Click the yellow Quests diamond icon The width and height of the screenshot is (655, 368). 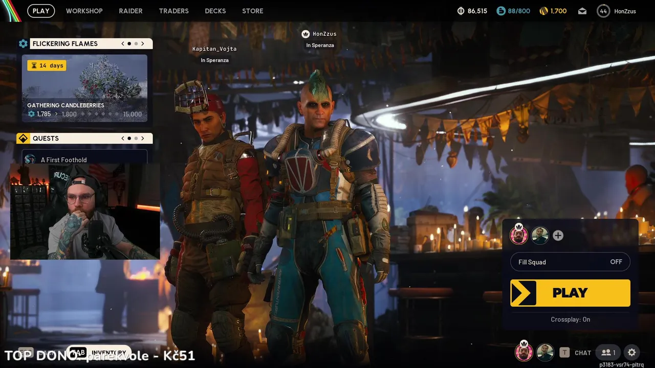tap(23, 139)
